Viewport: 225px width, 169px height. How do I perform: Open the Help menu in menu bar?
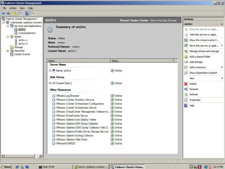[x=30, y=8]
